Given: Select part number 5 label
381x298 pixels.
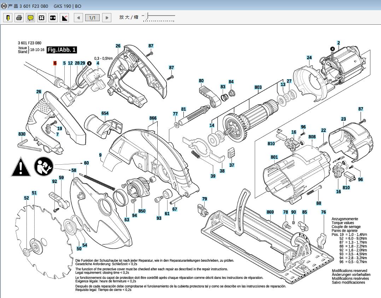Looking at the screenshot, I should click(64, 63).
